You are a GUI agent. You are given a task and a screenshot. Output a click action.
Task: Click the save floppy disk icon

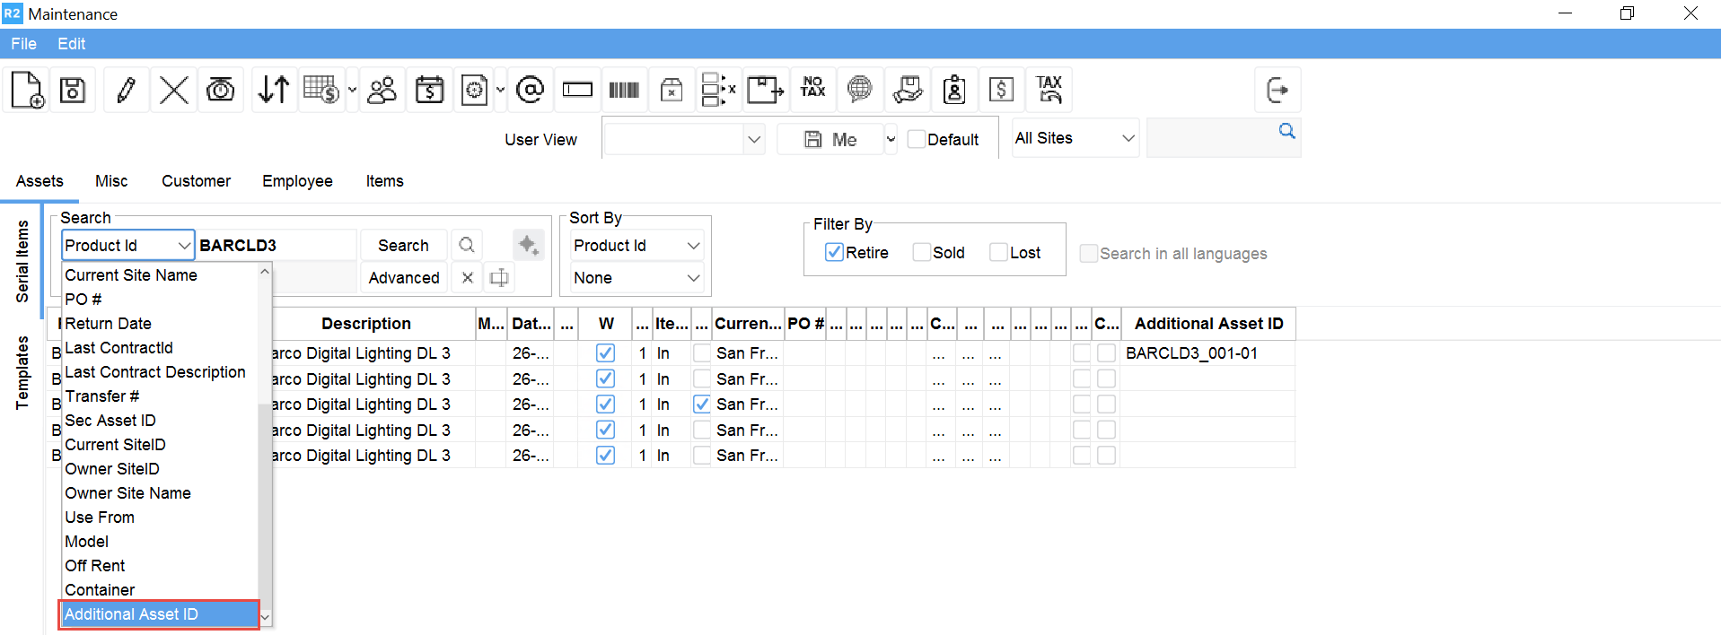[x=73, y=90]
